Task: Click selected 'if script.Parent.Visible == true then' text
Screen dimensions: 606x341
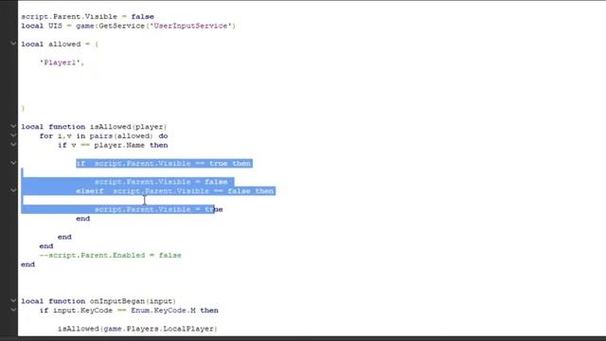Action: pyautogui.click(x=164, y=164)
